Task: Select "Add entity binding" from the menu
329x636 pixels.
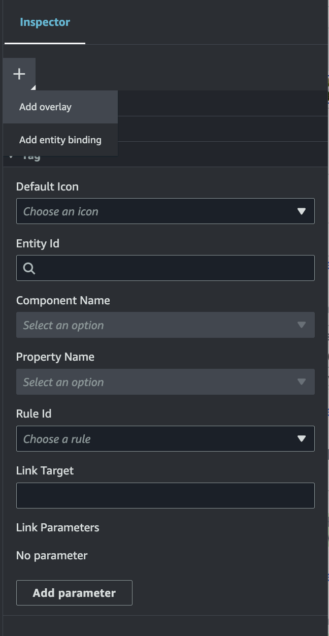Action: coord(59,139)
